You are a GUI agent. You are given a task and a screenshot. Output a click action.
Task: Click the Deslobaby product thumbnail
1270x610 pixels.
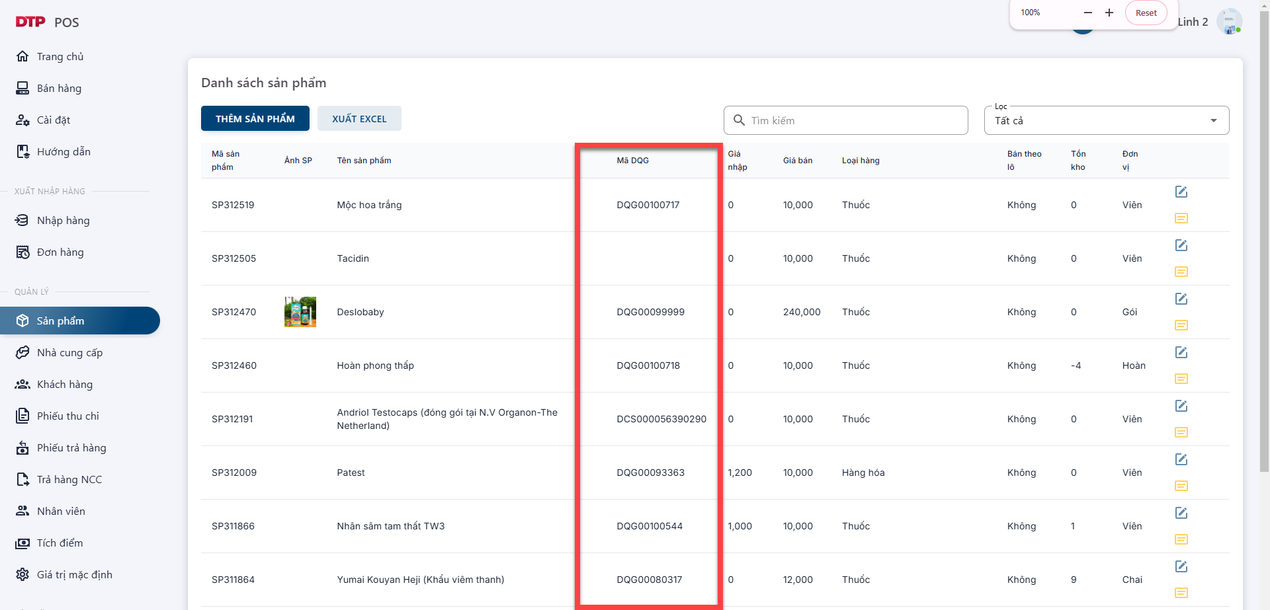[300, 312]
